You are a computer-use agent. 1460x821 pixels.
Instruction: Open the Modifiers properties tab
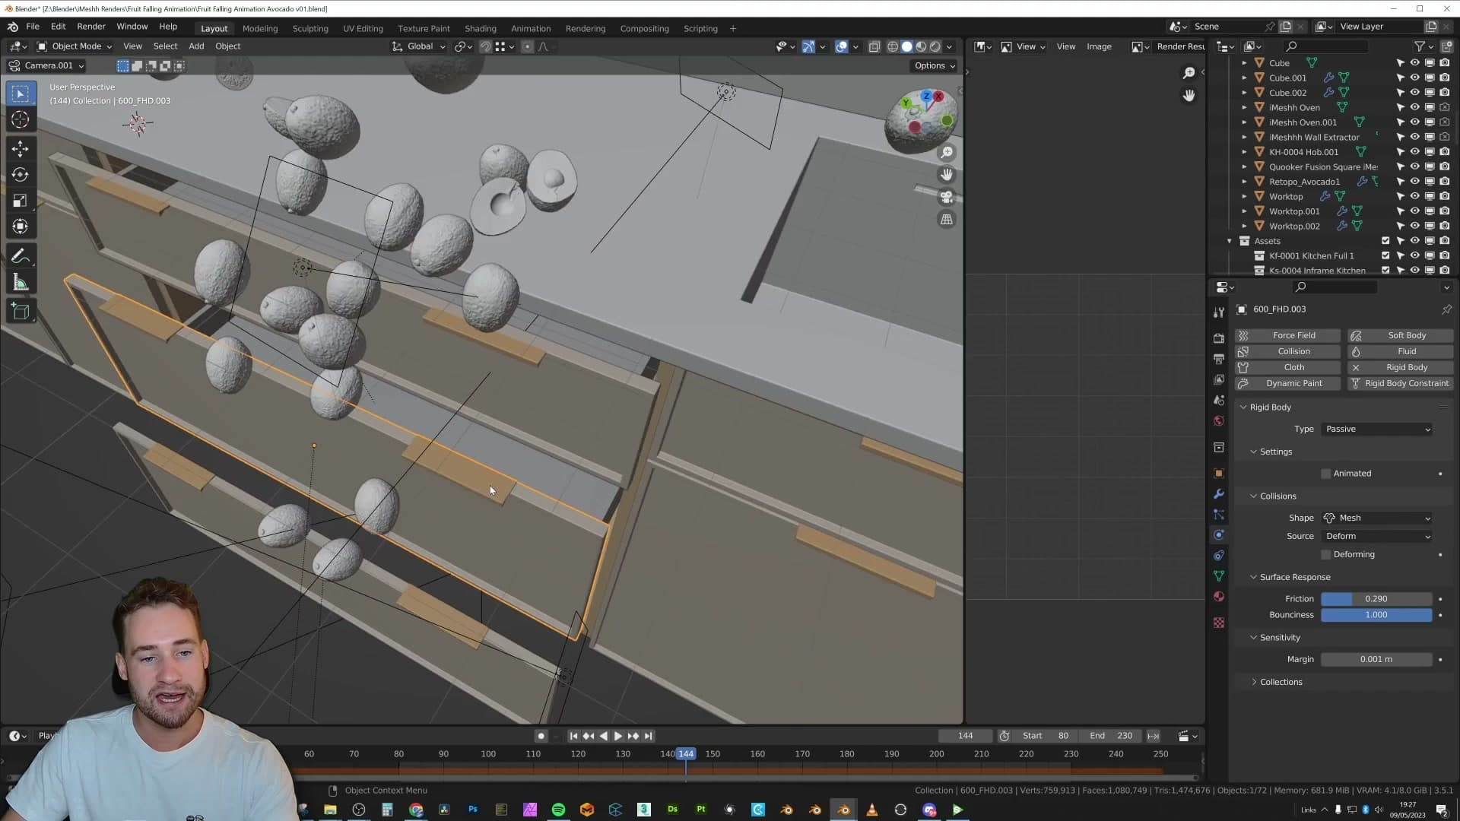click(x=1219, y=494)
